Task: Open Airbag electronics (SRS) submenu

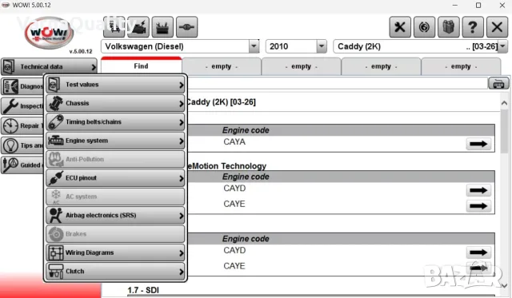Action: click(x=115, y=215)
